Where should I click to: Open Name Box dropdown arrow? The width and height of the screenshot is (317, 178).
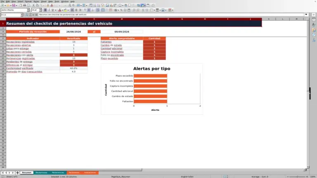[21, 15]
